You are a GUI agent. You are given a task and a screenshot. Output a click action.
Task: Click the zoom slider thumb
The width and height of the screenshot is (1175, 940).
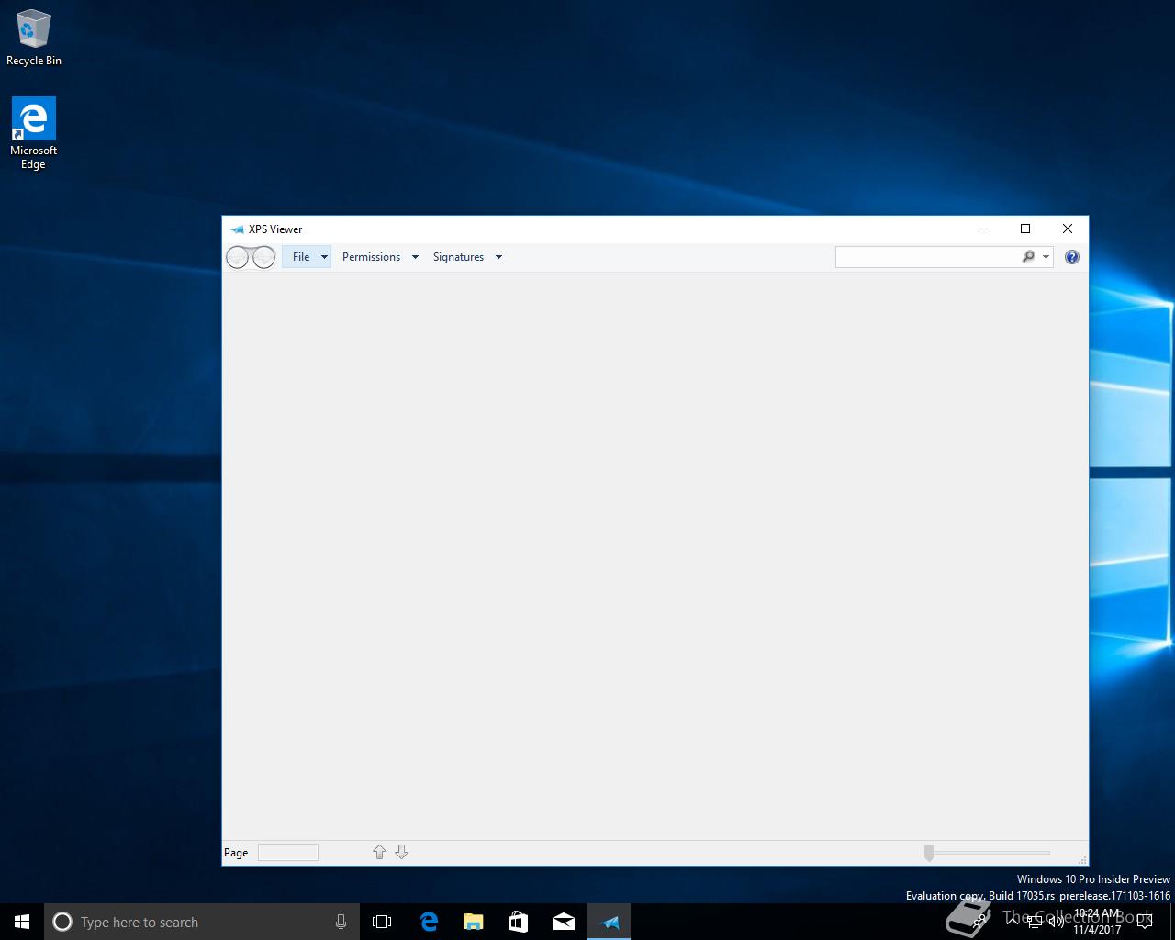929,853
